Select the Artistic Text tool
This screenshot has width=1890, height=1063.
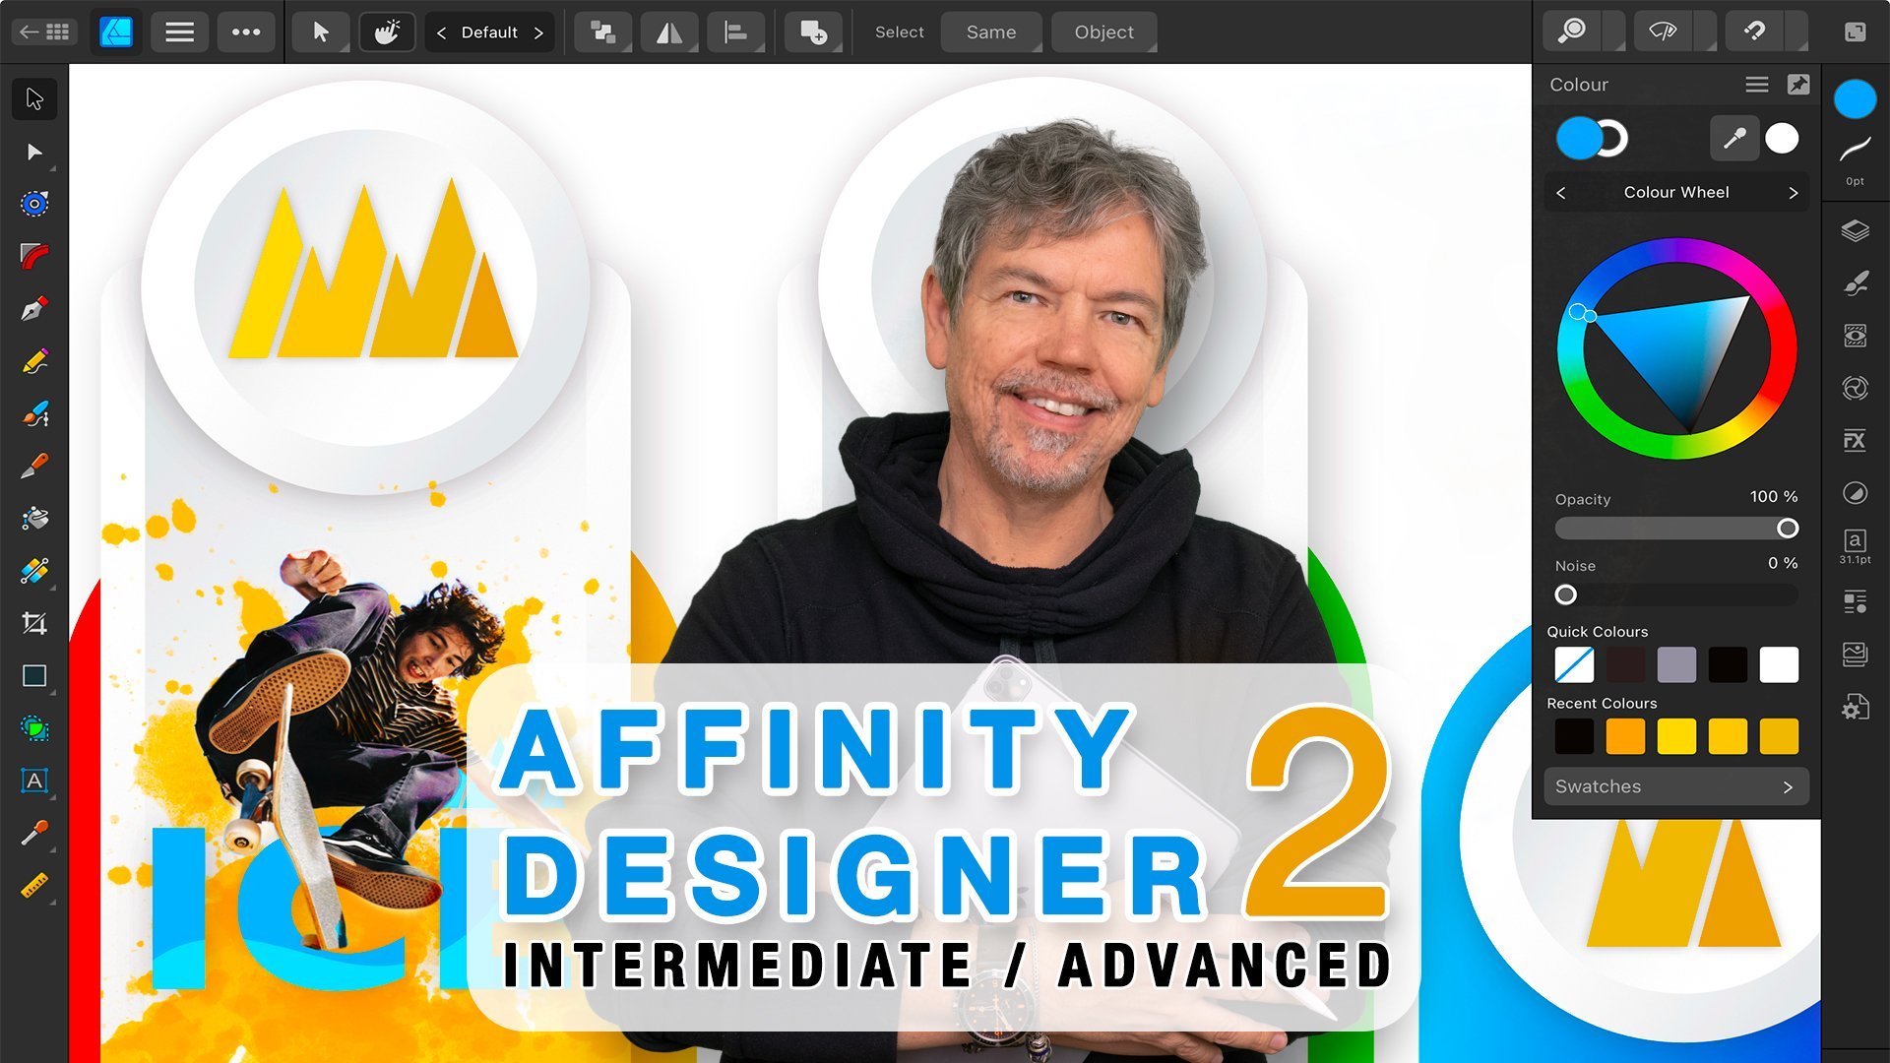34,781
